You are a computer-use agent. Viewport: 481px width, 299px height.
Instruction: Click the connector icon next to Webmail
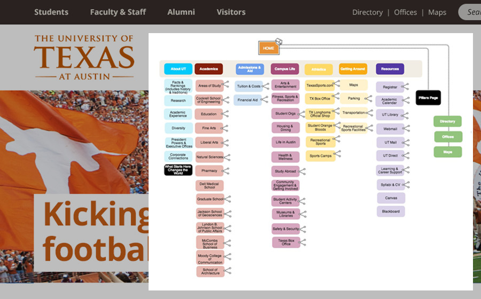407,128
